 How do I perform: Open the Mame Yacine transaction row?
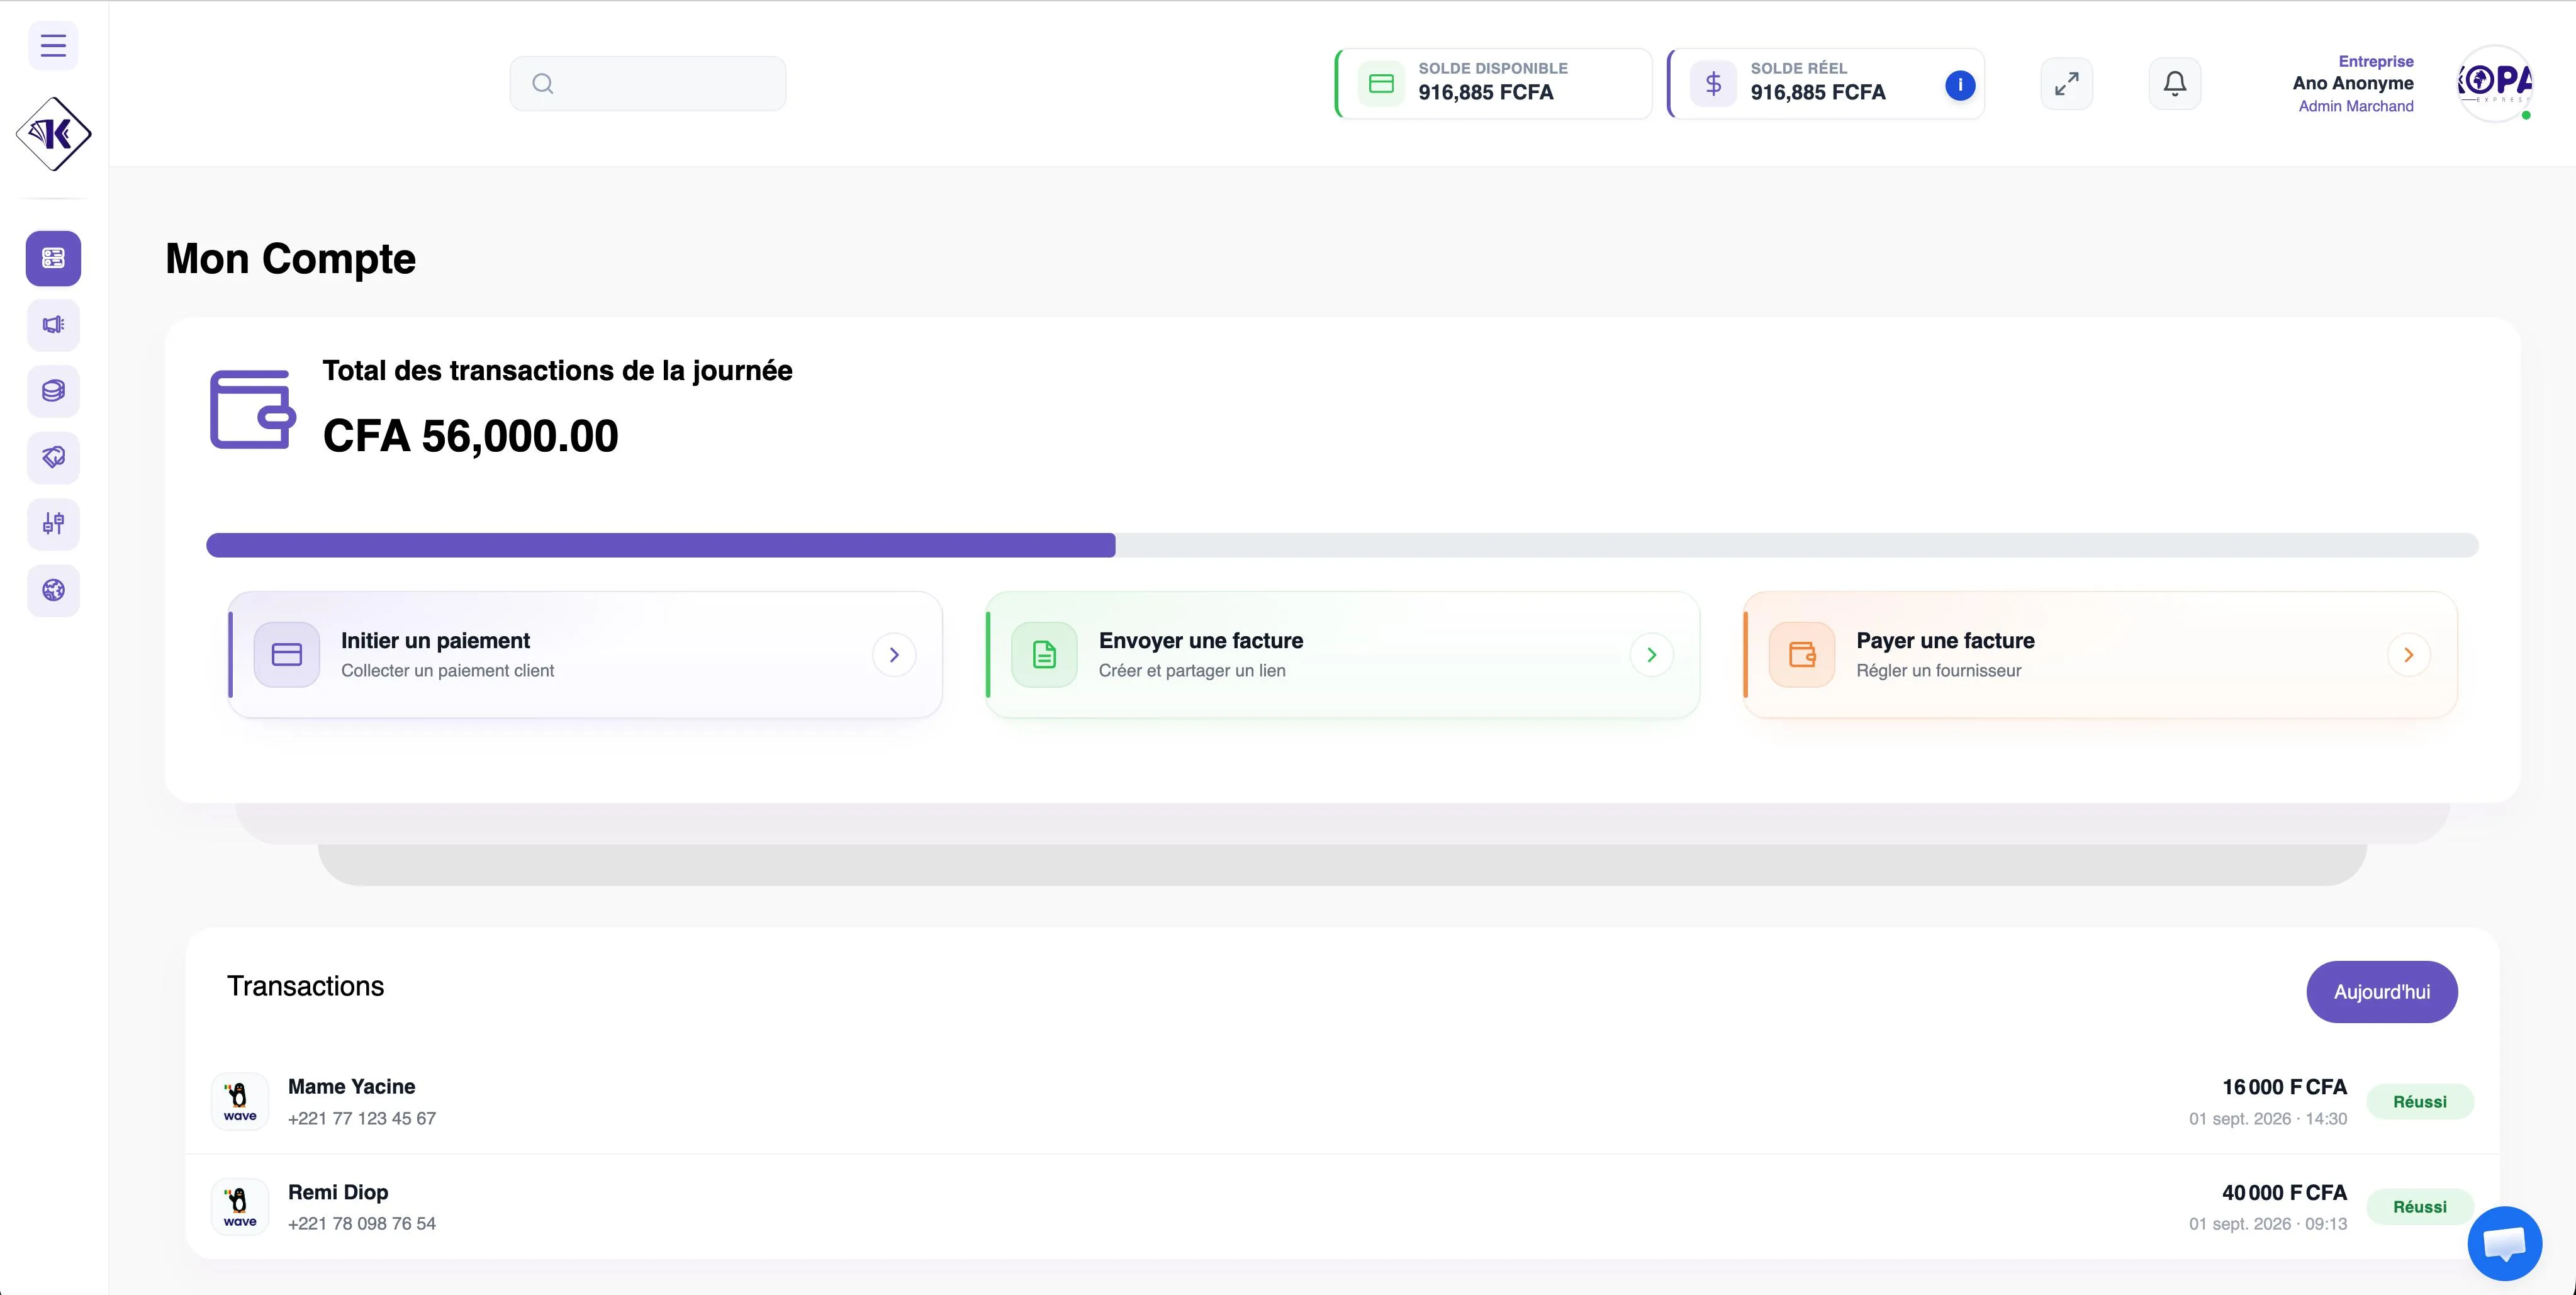point(1342,1102)
